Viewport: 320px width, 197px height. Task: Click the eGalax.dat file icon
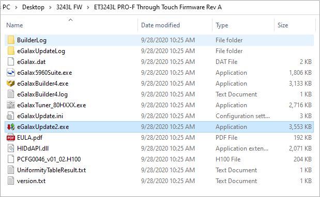pyautogui.click(x=11, y=61)
